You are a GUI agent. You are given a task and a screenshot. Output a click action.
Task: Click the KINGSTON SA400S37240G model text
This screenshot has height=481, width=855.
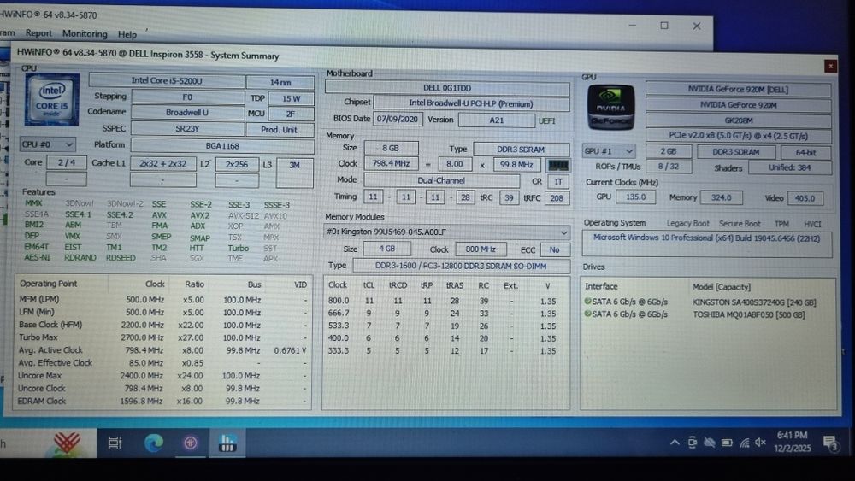click(754, 302)
